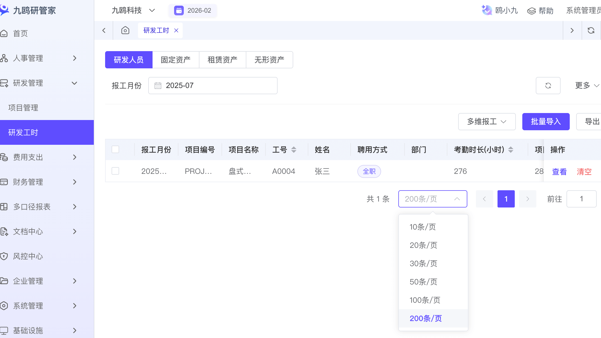
Task: Close the 研发工时 tab
Action: 176,30
